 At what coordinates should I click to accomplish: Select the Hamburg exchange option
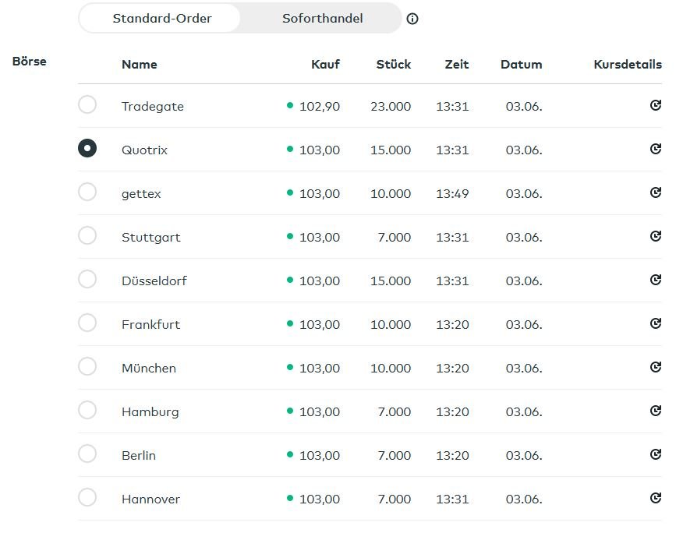pyautogui.click(x=87, y=410)
